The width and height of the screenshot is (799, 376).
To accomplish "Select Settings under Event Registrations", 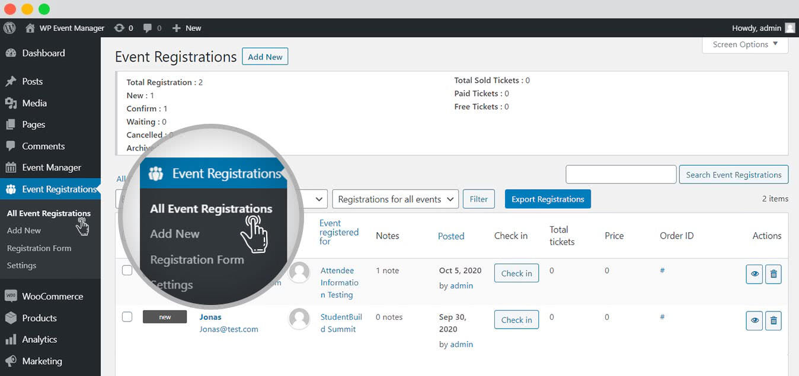I will point(21,265).
